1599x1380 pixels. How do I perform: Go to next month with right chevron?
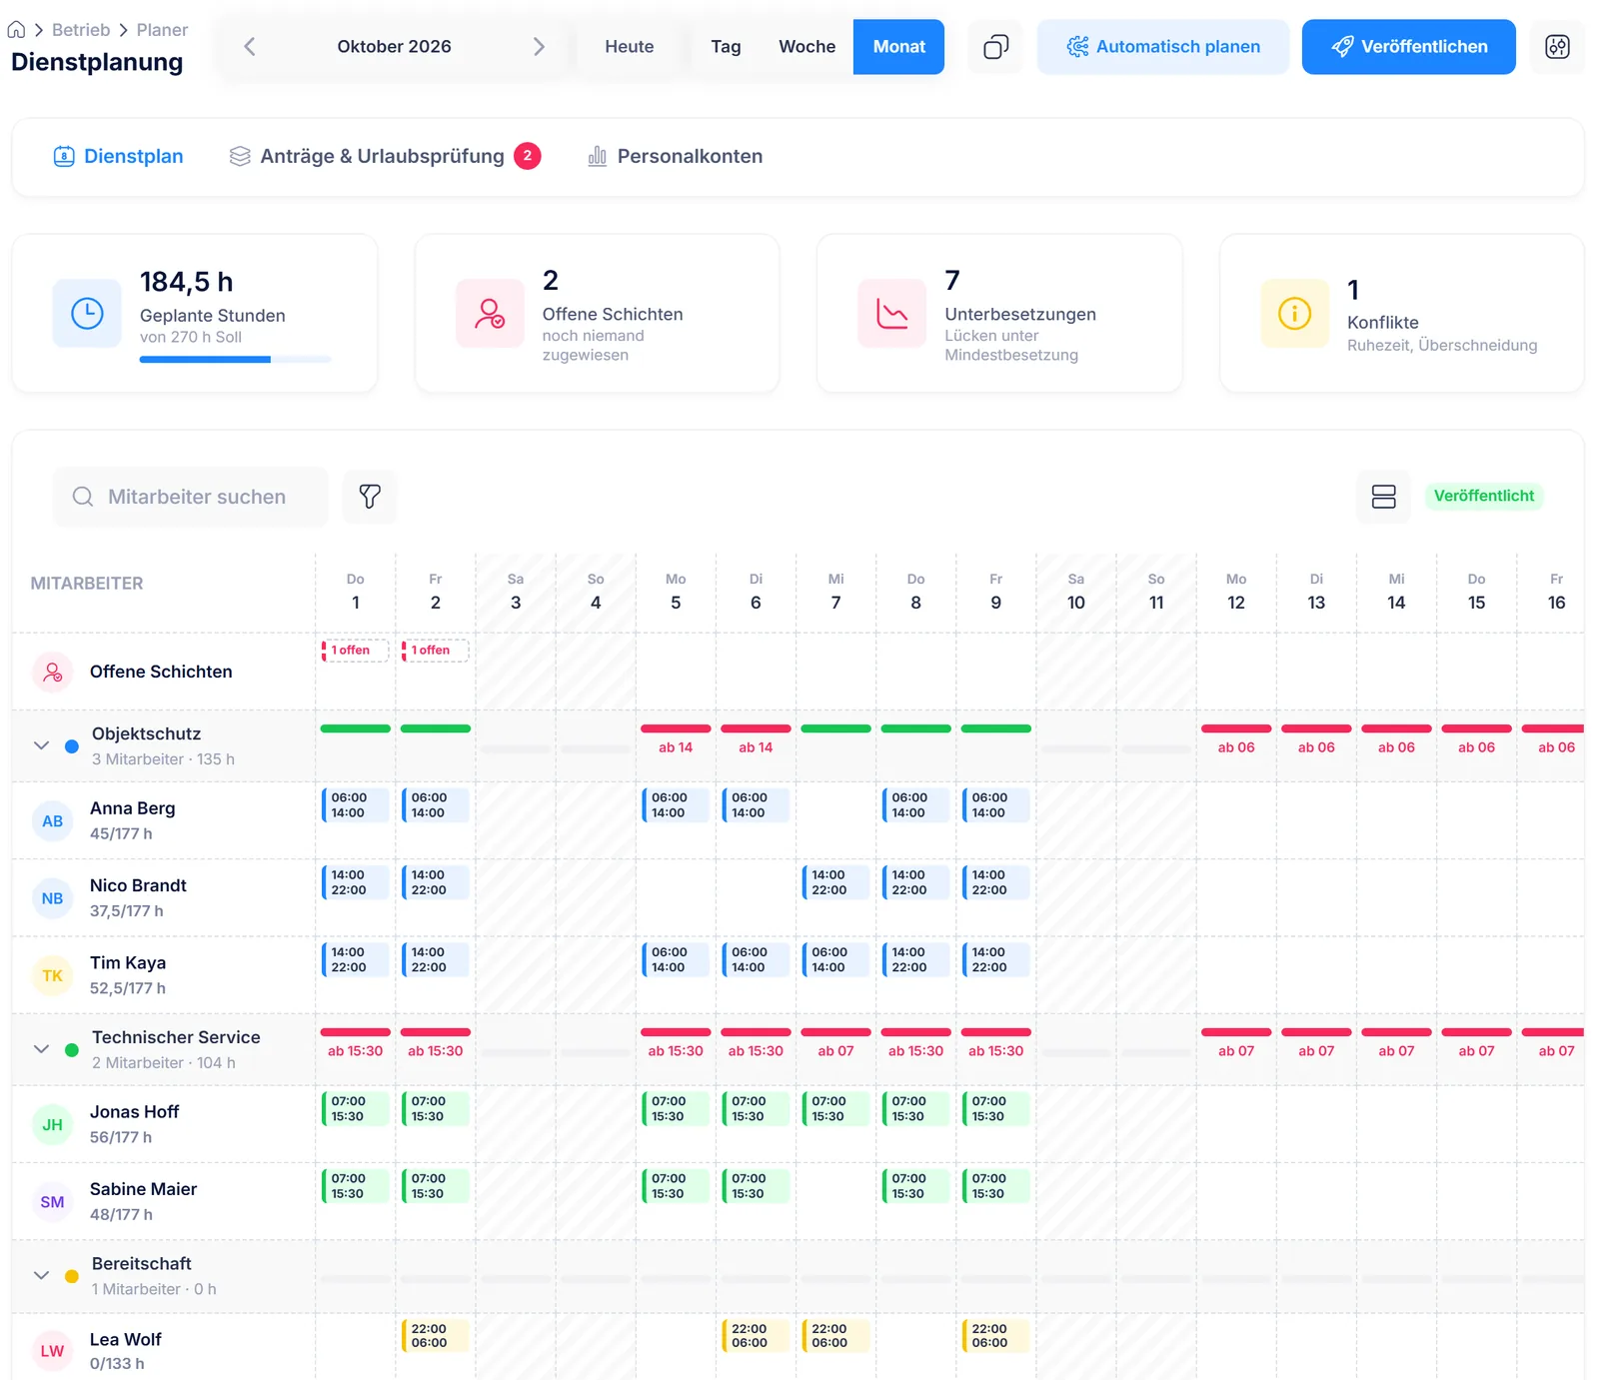click(539, 47)
